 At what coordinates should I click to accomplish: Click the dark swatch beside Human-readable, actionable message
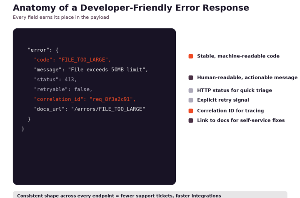tap(191, 78)
